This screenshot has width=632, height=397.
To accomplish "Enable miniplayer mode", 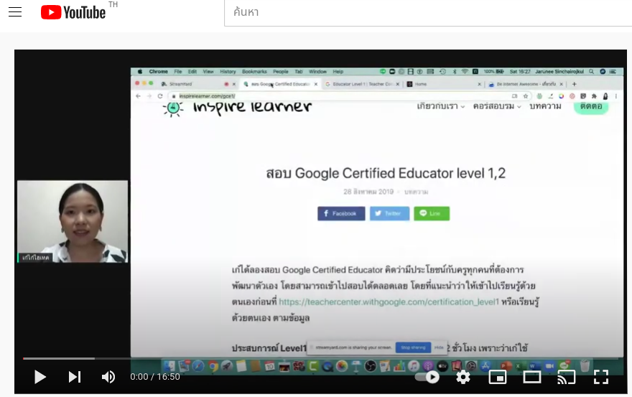I will click(x=498, y=377).
